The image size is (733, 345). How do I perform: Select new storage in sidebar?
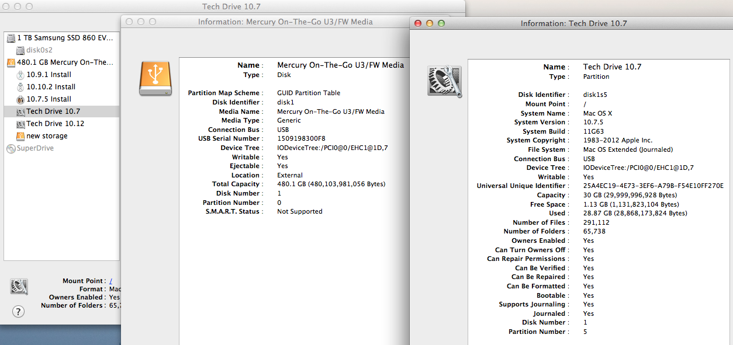click(x=61, y=136)
